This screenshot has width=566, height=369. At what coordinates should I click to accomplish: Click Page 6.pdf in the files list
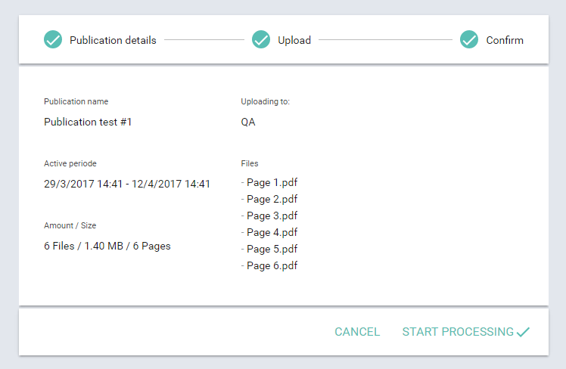(269, 265)
